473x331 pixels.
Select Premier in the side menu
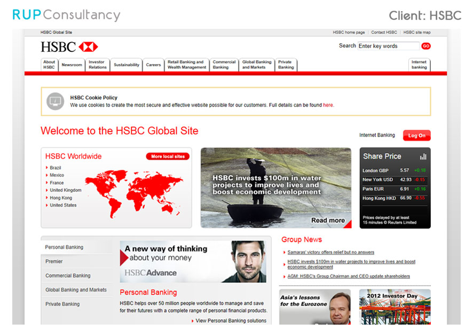tap(77, 261)
